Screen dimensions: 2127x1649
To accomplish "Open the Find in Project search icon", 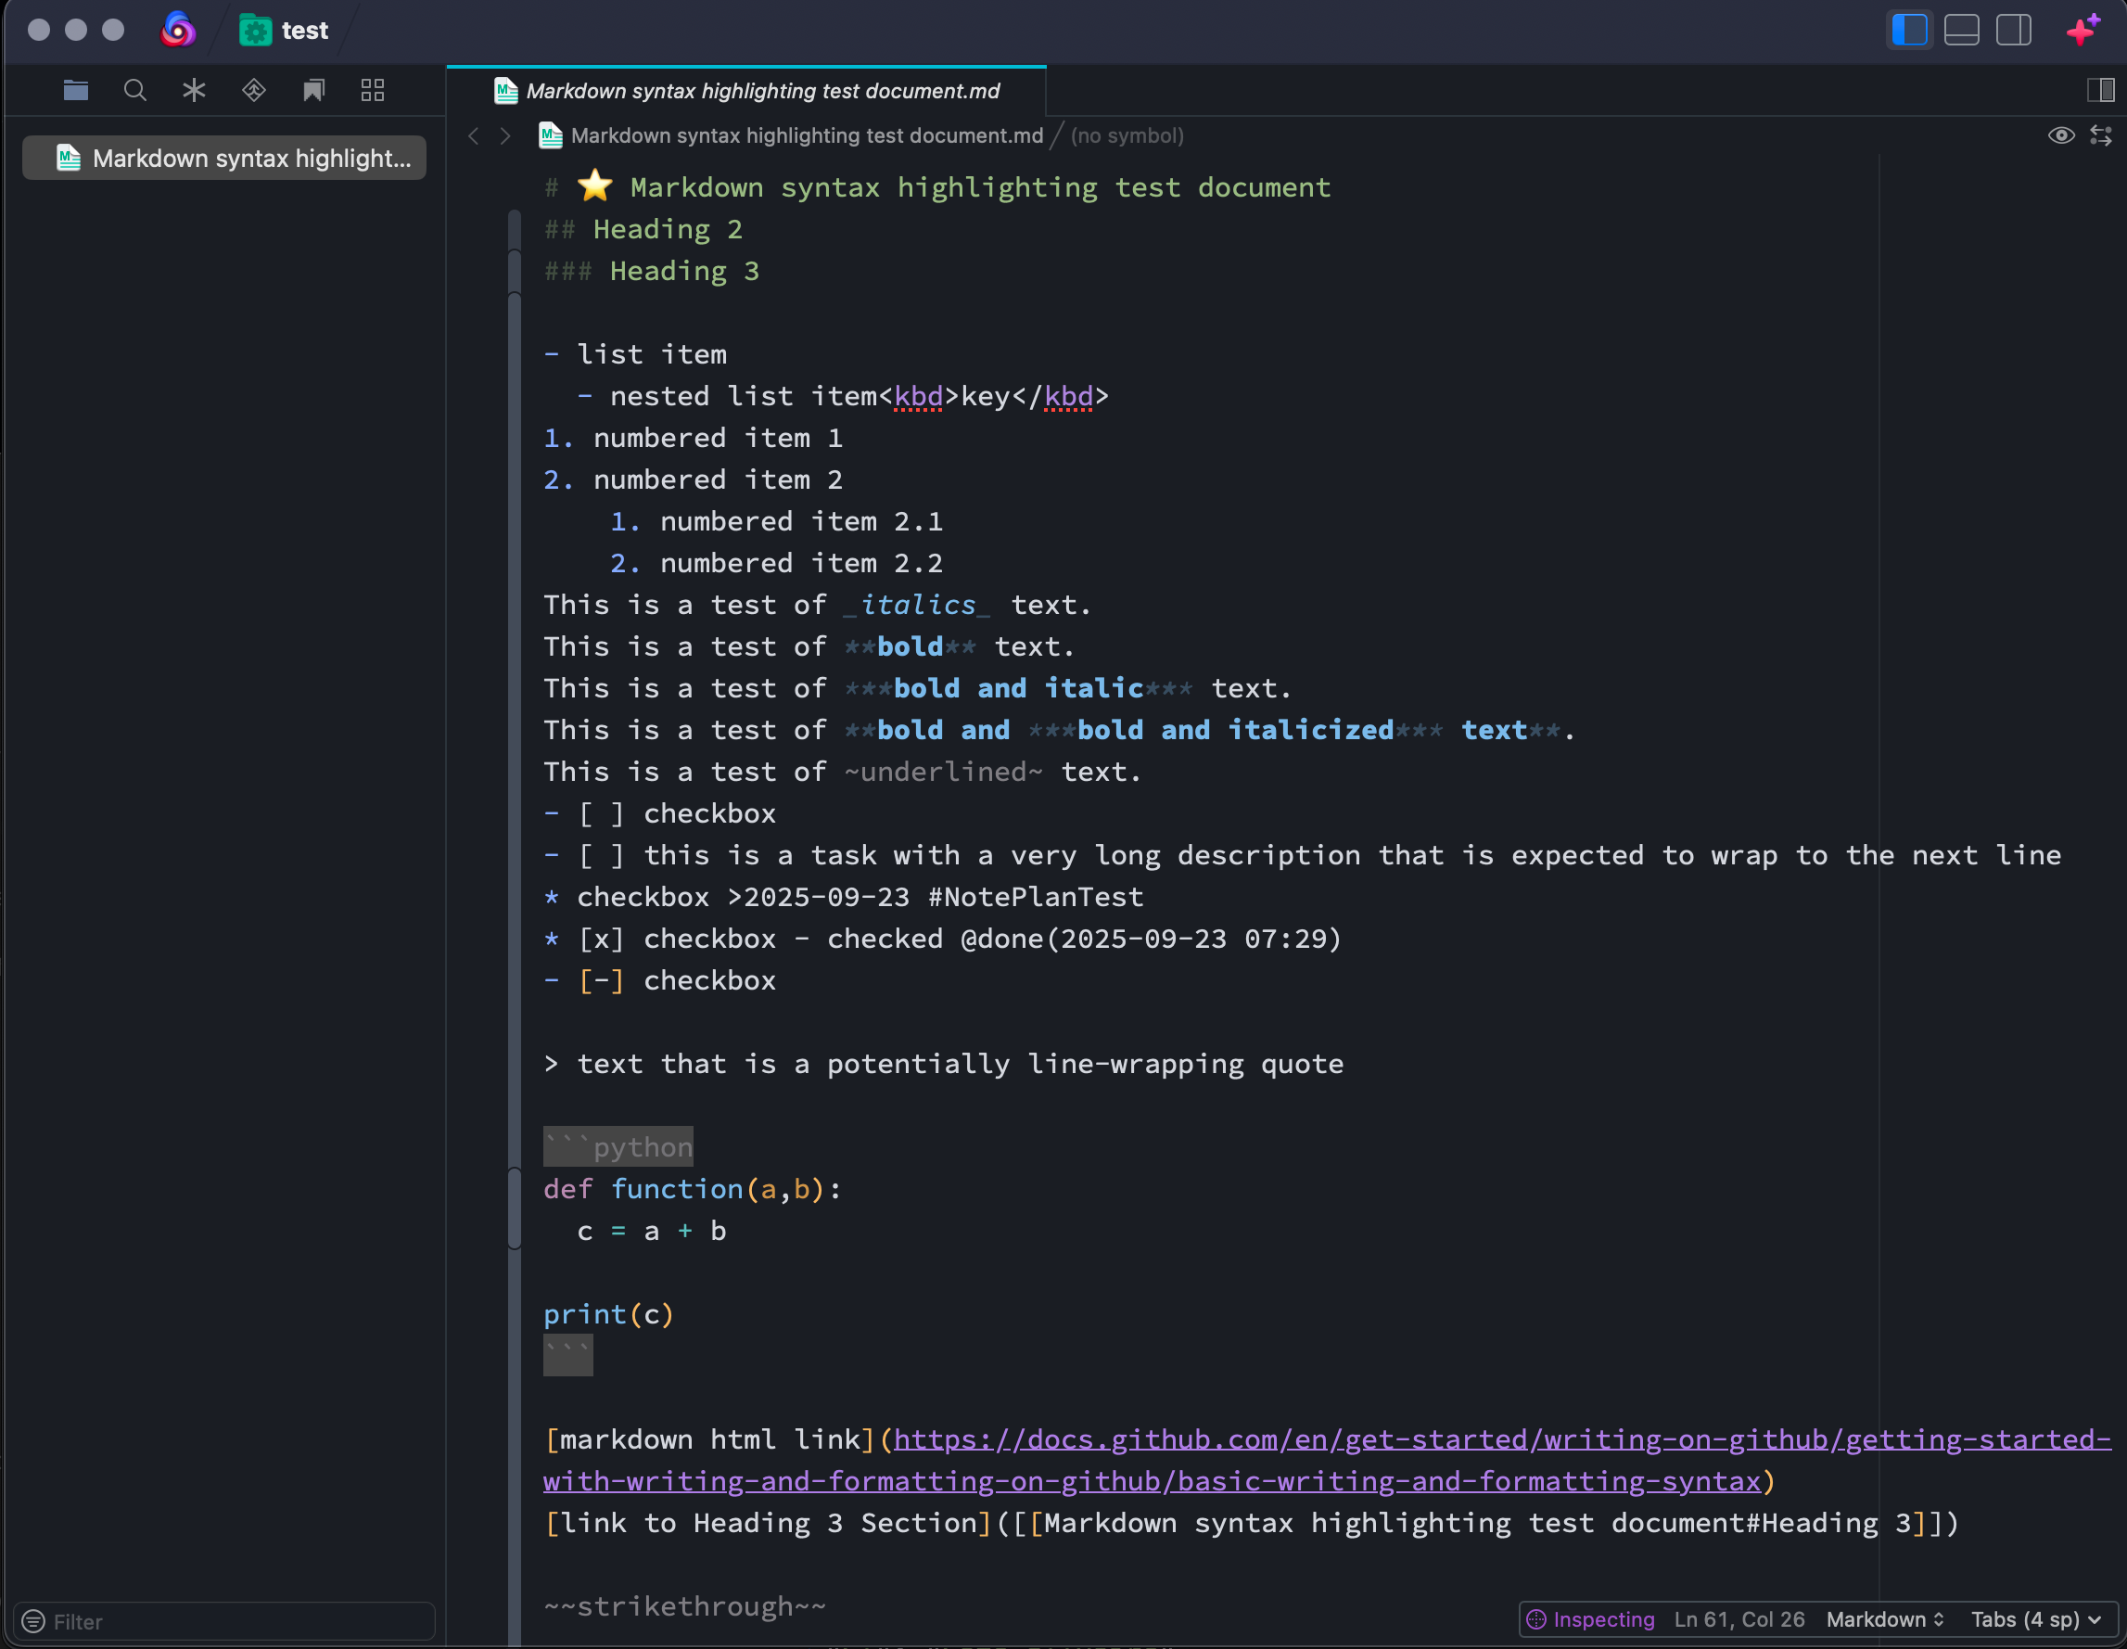I will pyautogui.click(x=135, y=91).
